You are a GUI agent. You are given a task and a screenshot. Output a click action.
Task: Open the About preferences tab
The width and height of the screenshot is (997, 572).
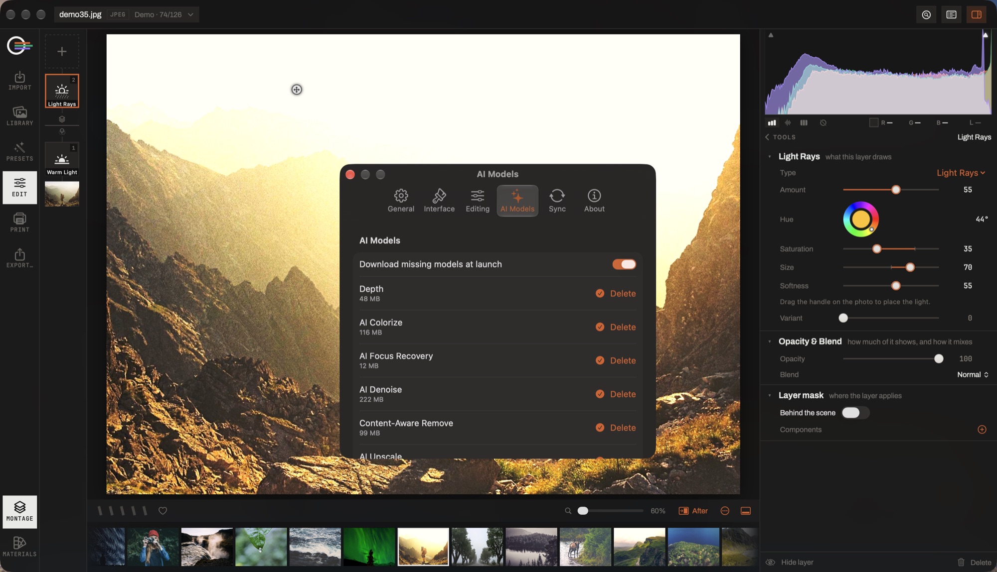(594, 201)
